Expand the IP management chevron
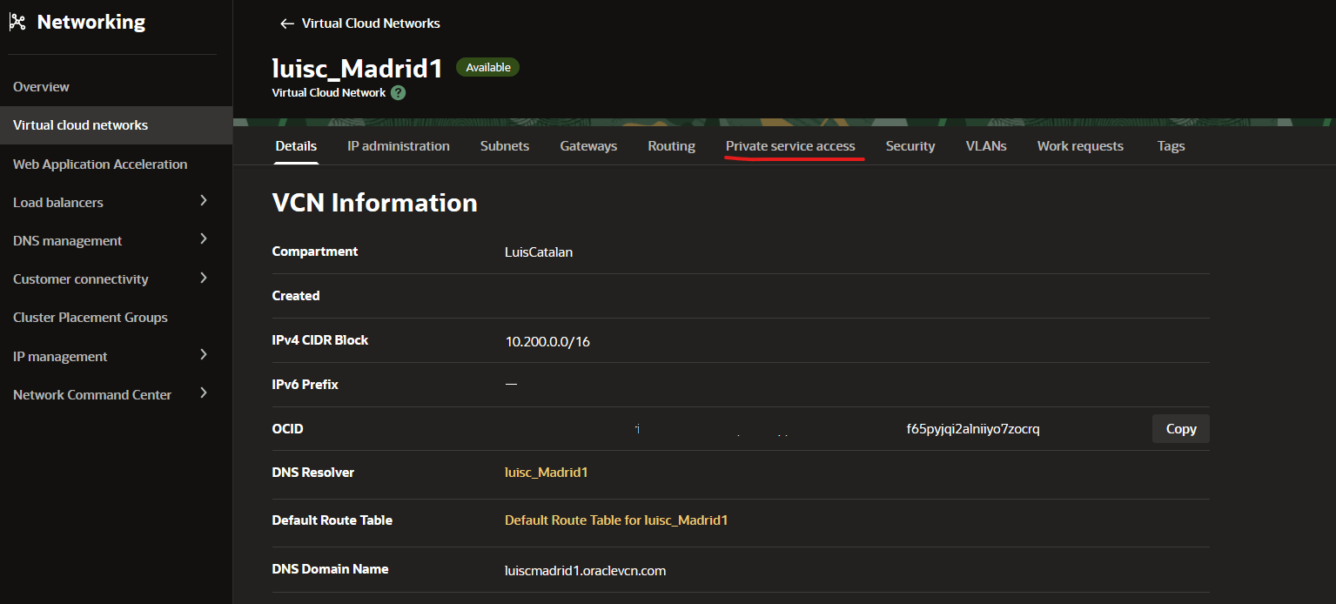Image resolution: width=1336 pixels, height=604 pixels. pyautogui.click(x=204, y=355)
